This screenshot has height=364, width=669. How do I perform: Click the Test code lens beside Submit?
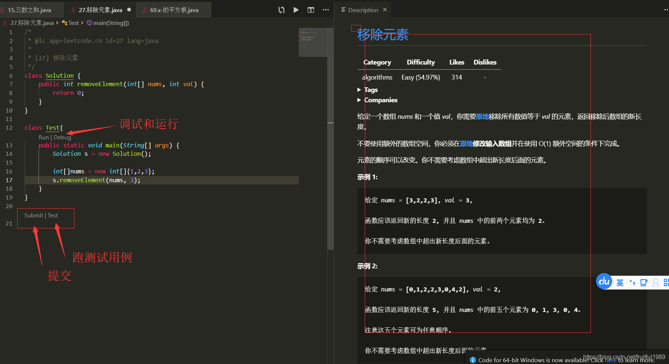(x=53, y=216)
